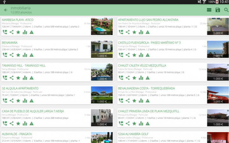Share the CHALET CALETA VELEZ listing
The image size is (229, 143).
tap(128, 78)
